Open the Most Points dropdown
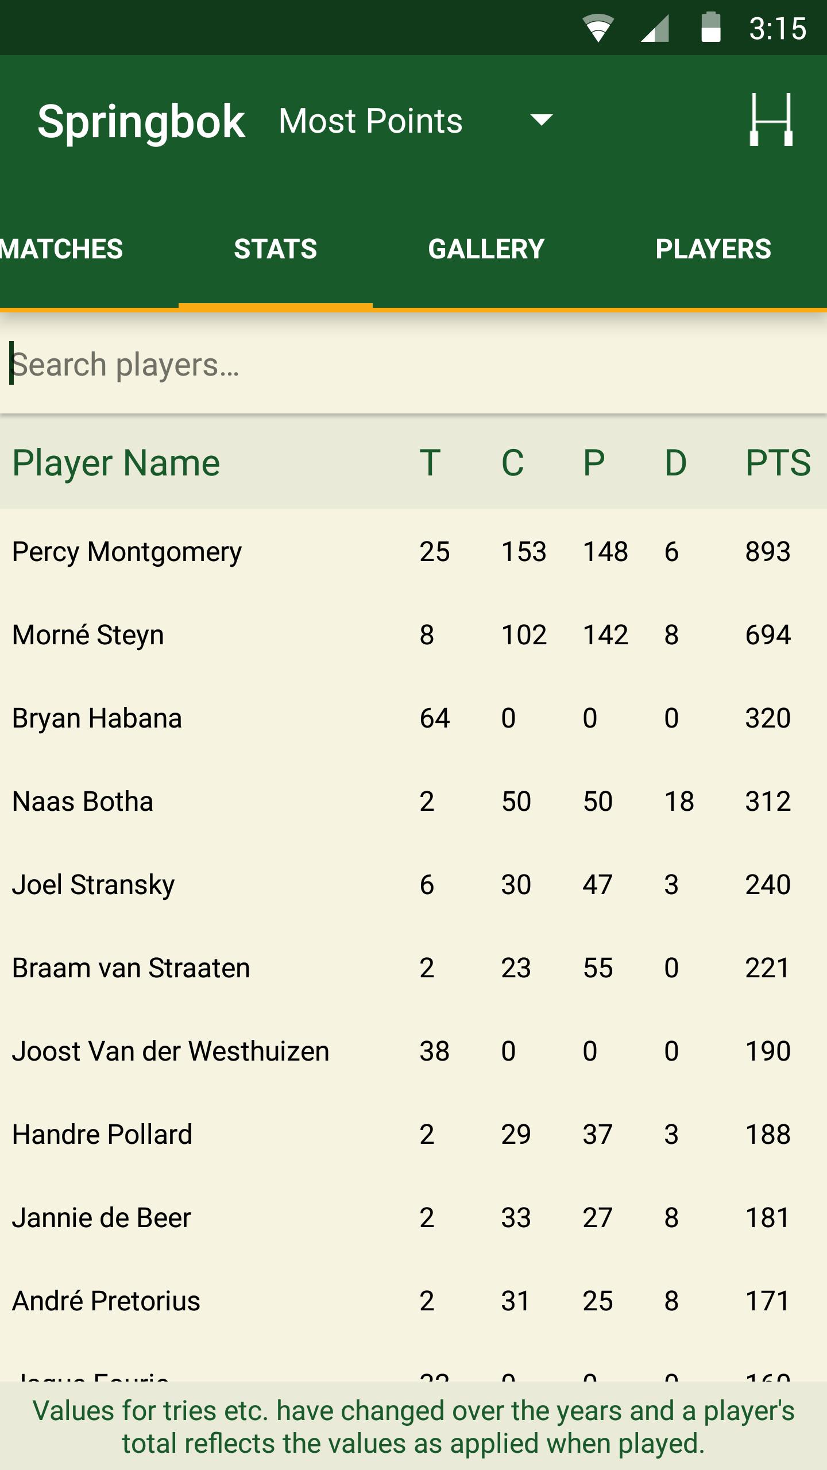Screen dimensions: 827x1470 370,121
